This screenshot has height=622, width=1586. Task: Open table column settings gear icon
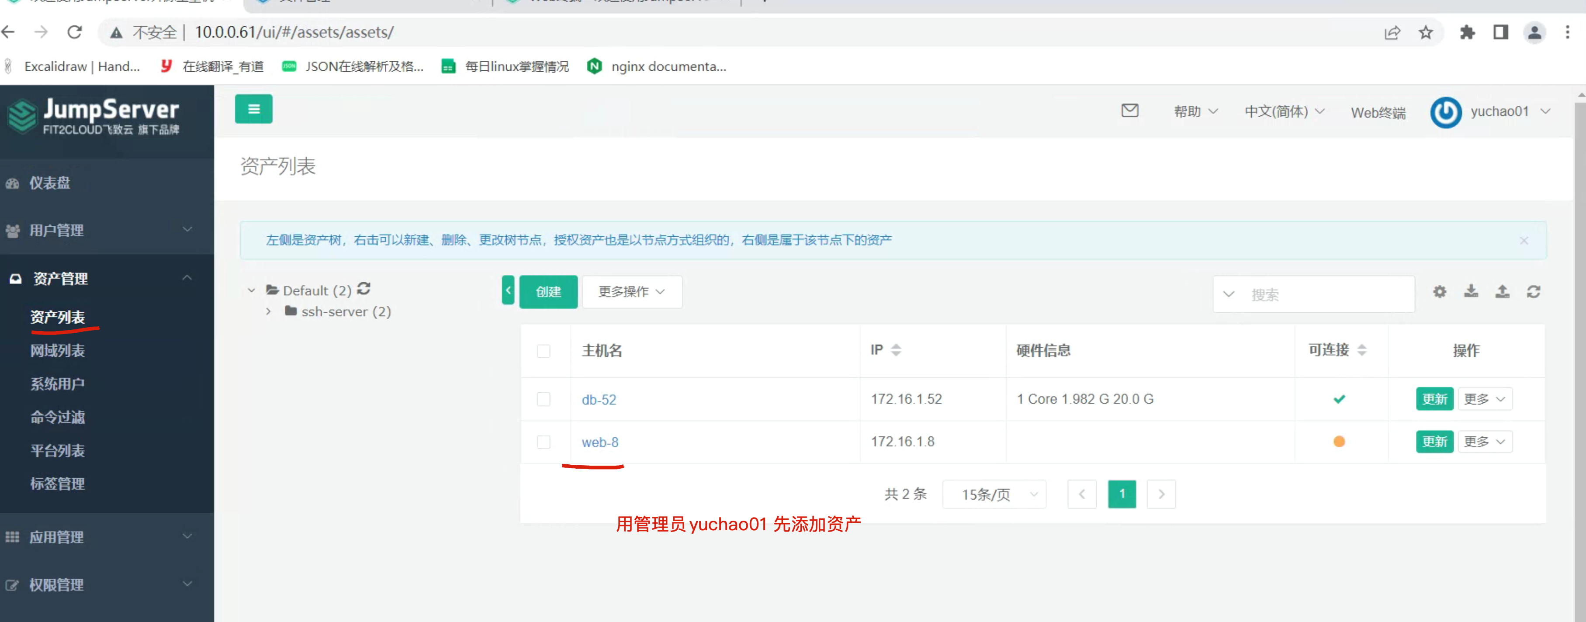pos(1439,292)
